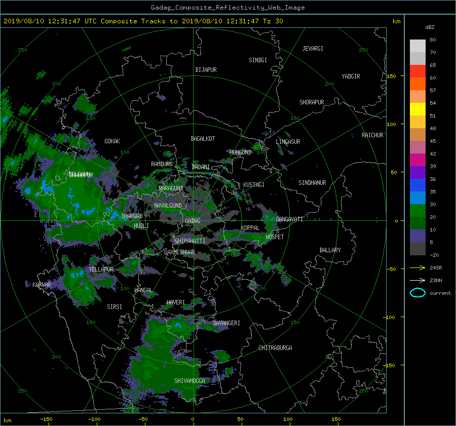Click the 0 tick on bottom axis
Viewport: 456px width, 426px height.
(x=193, y=419)
